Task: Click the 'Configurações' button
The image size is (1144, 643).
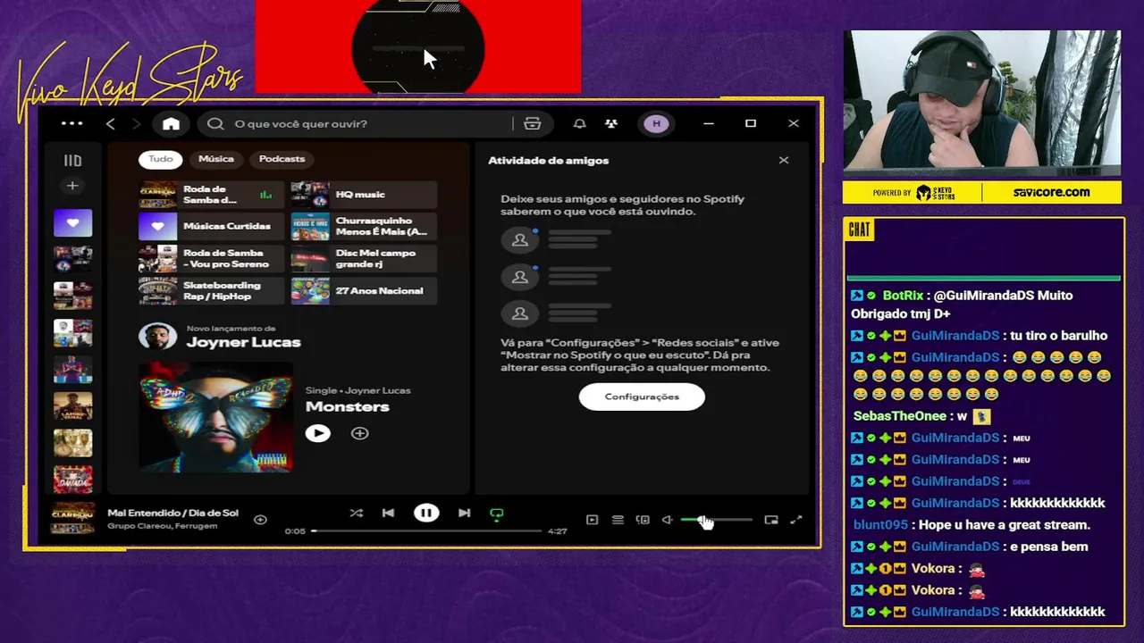Action: coord(642,397)
